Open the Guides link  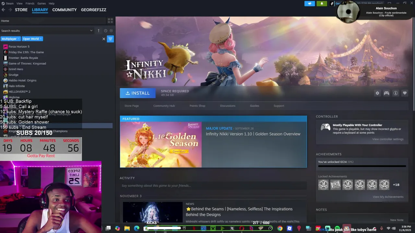(x=255, y=106)
